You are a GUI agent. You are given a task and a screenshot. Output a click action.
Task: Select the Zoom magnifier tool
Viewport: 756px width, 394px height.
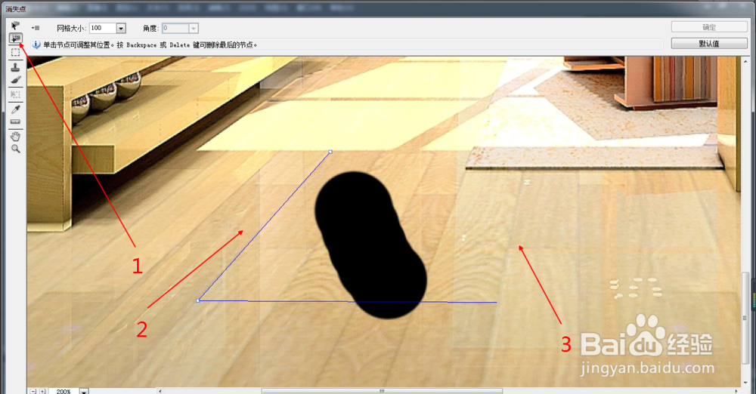[15, 149]
